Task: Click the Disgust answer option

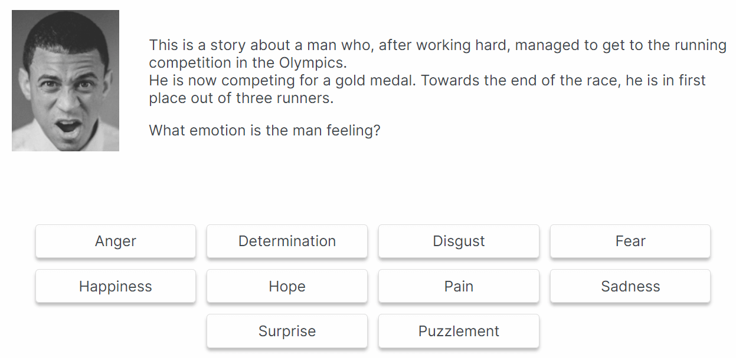Action: (459, 241)
